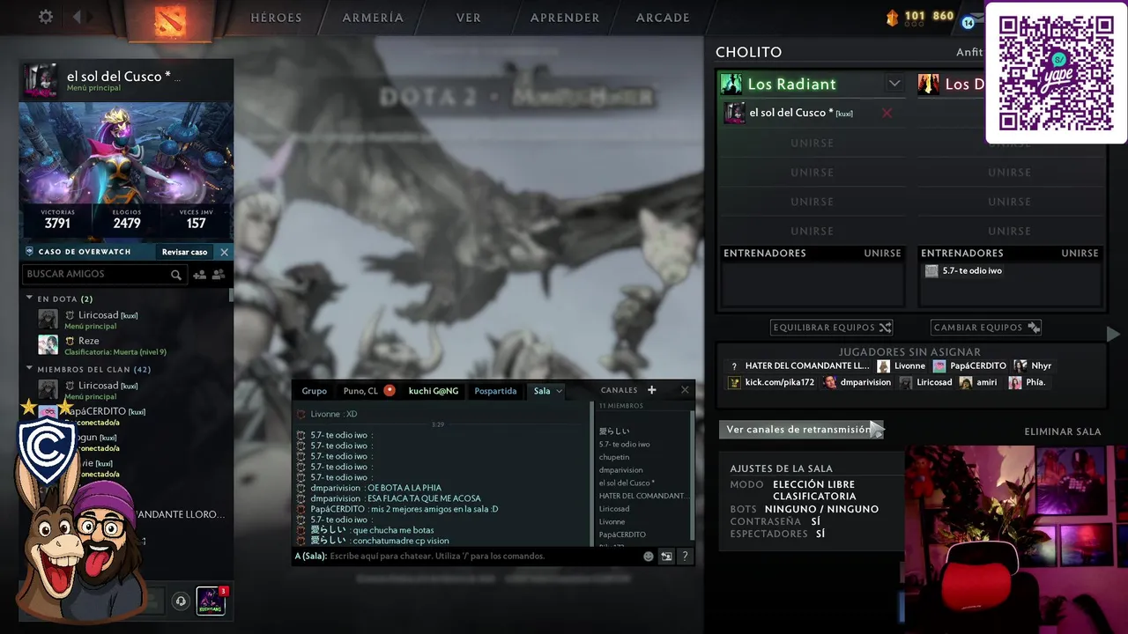Open the emoticon picker in chat
The width and height of the screenshot is (1128, 634).
click(x=649, y=557)
